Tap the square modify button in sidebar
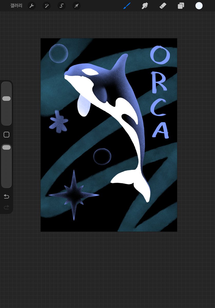Viewport: 215px width, 308px height. 6,135
